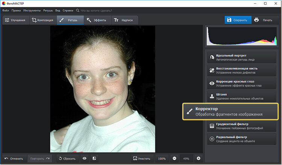Open the Инструменты menu
This screenshot has width=282, height=165.
32,11
